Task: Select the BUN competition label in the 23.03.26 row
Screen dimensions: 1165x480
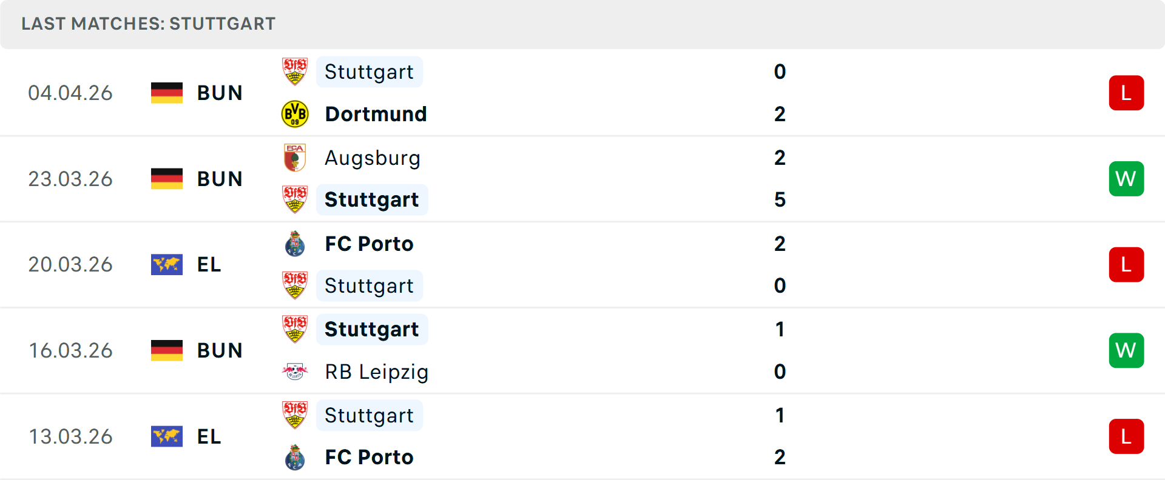Action: (x=220, y=179)
